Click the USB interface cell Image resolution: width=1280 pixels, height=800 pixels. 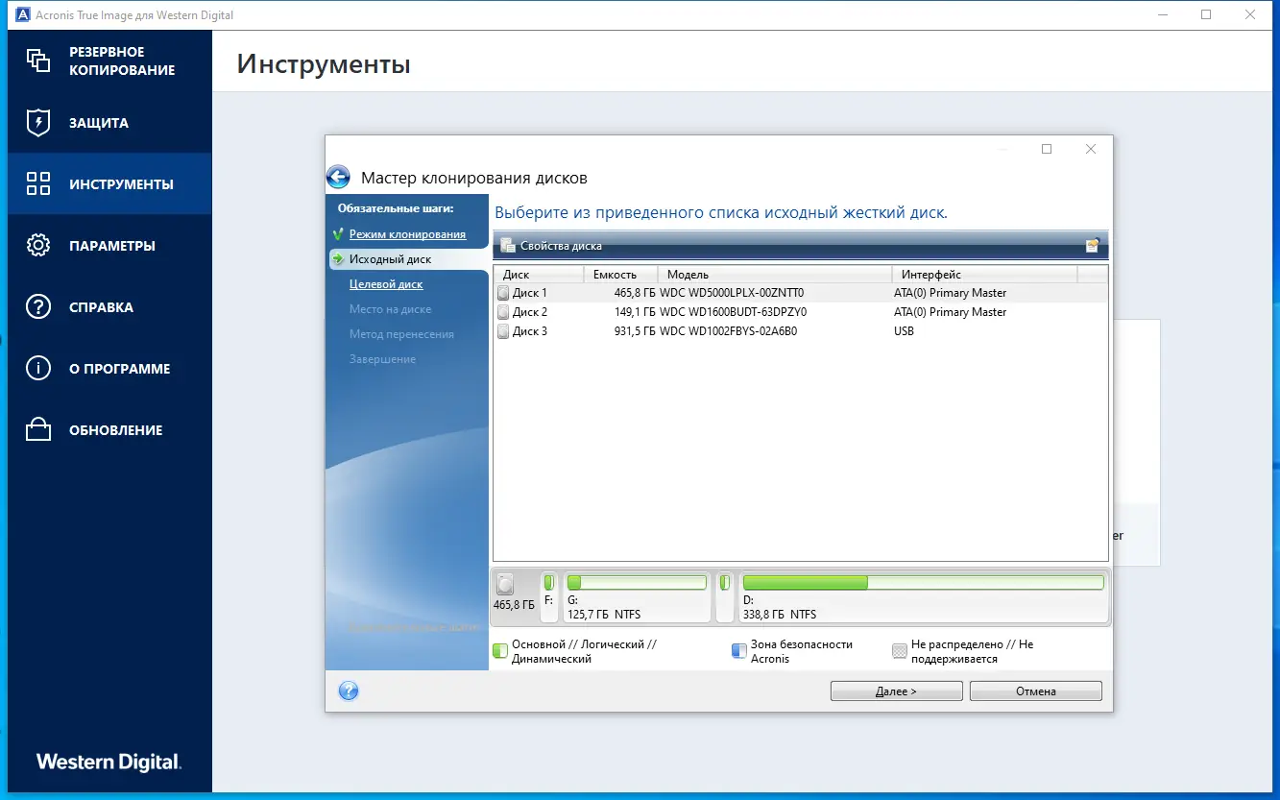pyautogui.click(x=904, y=331)
